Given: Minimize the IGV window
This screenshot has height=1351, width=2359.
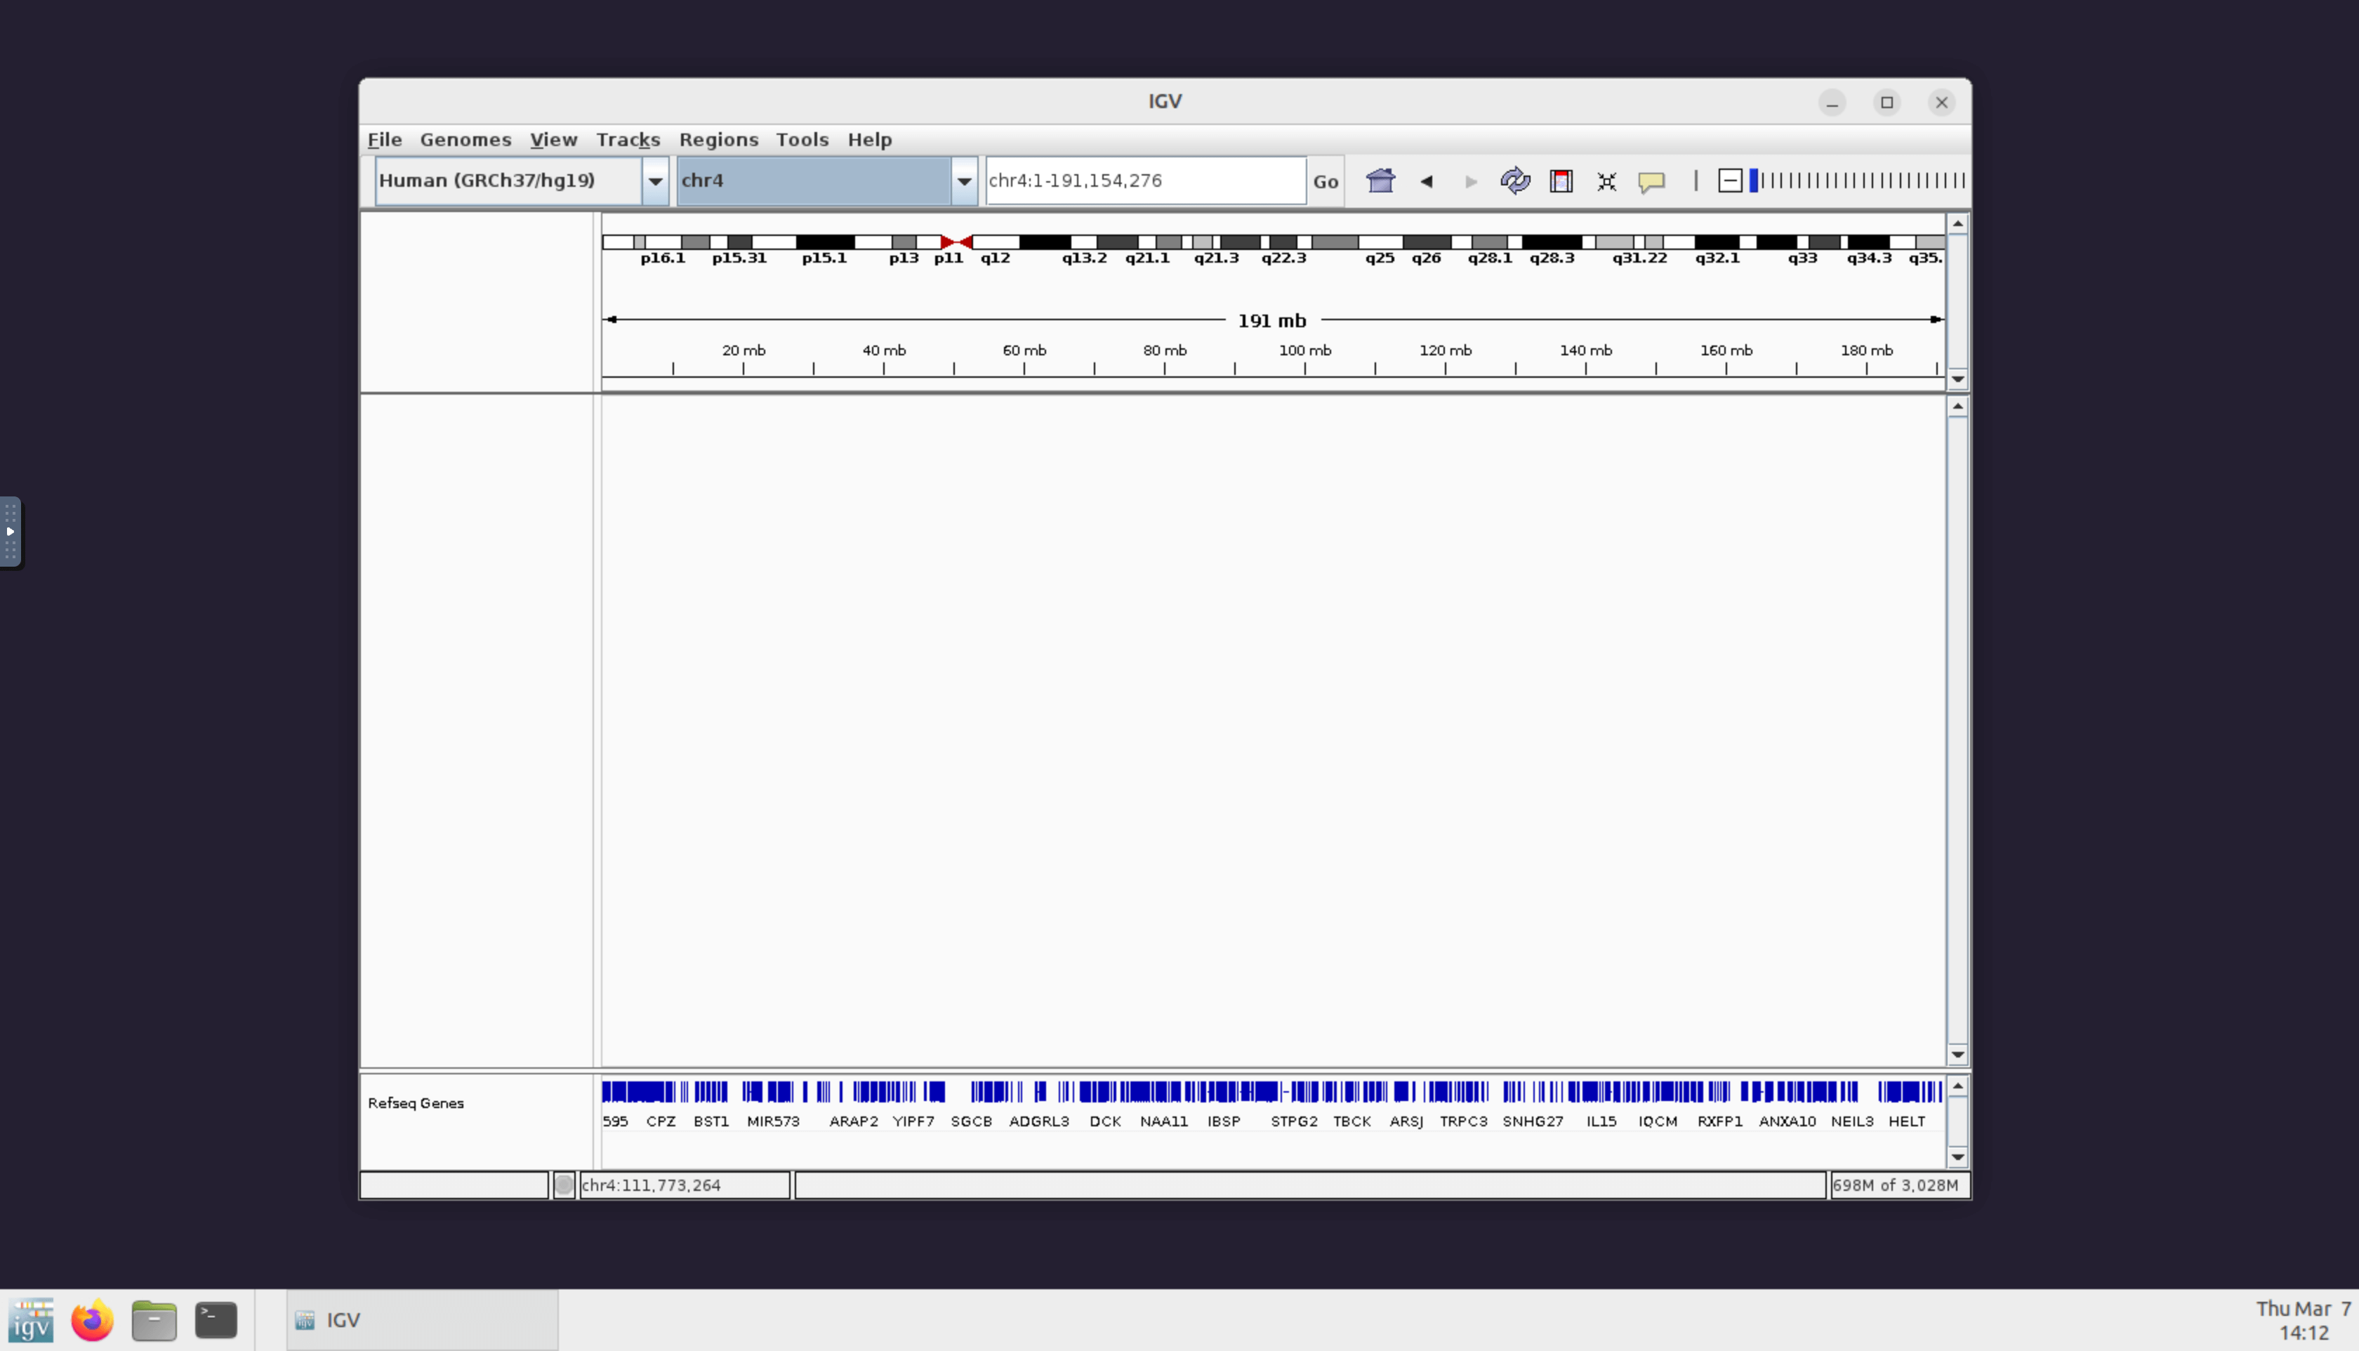Looking at the screenshot, I should point(1831,102).
